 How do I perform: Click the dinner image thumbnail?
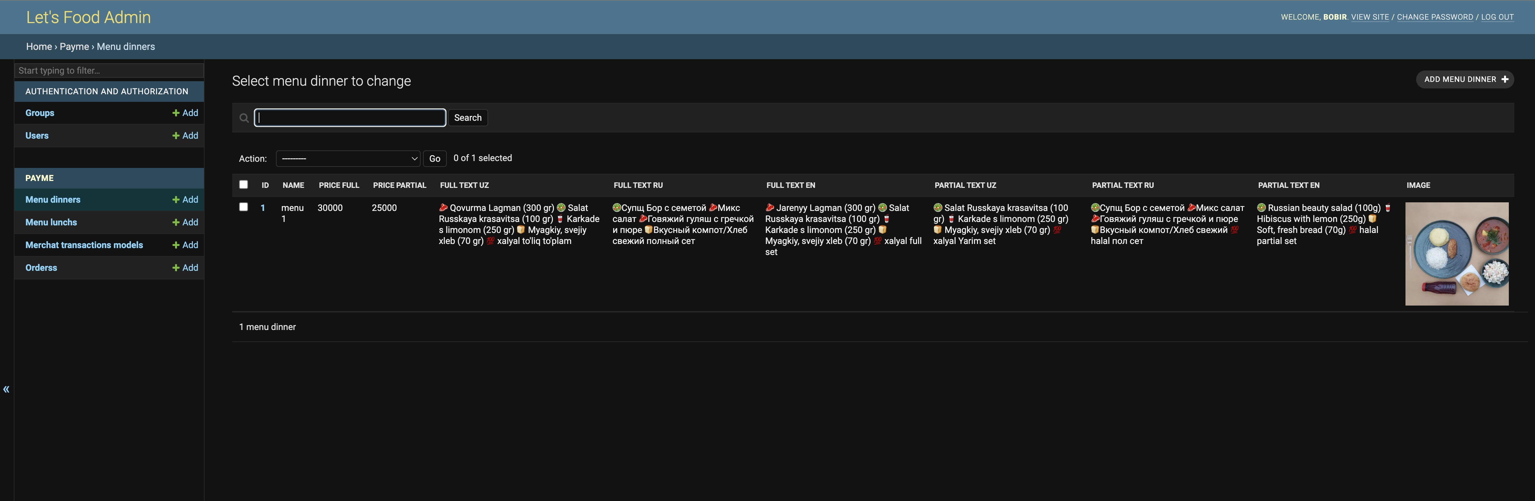click(1456, 254)
